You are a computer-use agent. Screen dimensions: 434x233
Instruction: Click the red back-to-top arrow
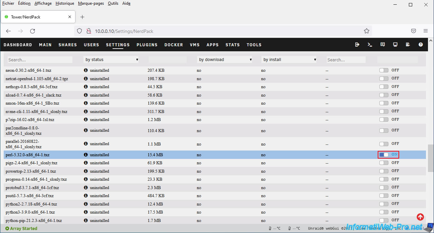tap(420, 217)
